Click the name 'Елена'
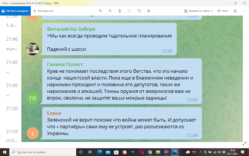 [54, 113]
